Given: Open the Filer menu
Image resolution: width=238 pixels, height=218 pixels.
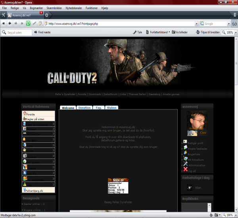Looking at the screenshot, I should point(4,8).
